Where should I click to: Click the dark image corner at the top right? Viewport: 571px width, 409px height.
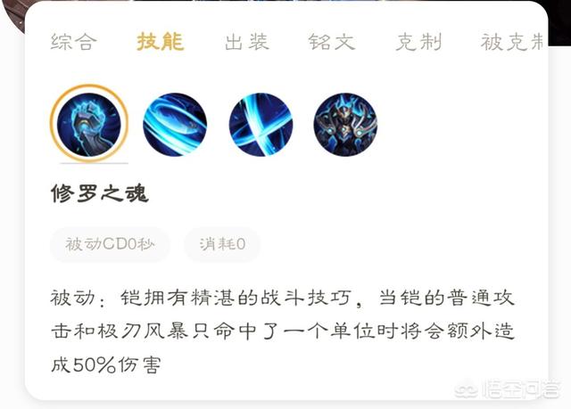559,22
